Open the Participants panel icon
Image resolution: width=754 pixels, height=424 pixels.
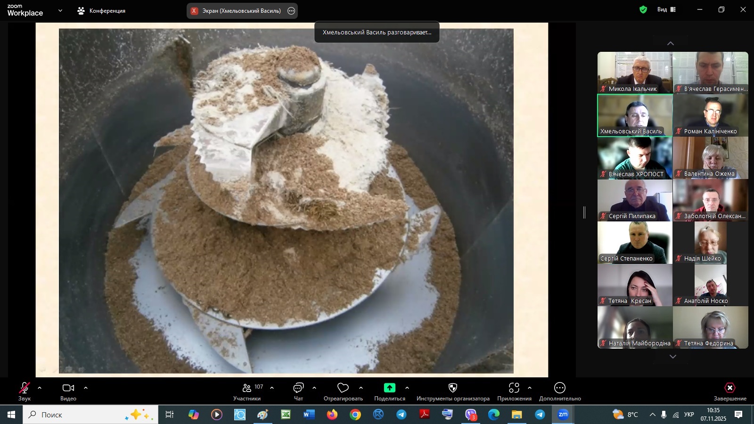click(x=246, y=388)
